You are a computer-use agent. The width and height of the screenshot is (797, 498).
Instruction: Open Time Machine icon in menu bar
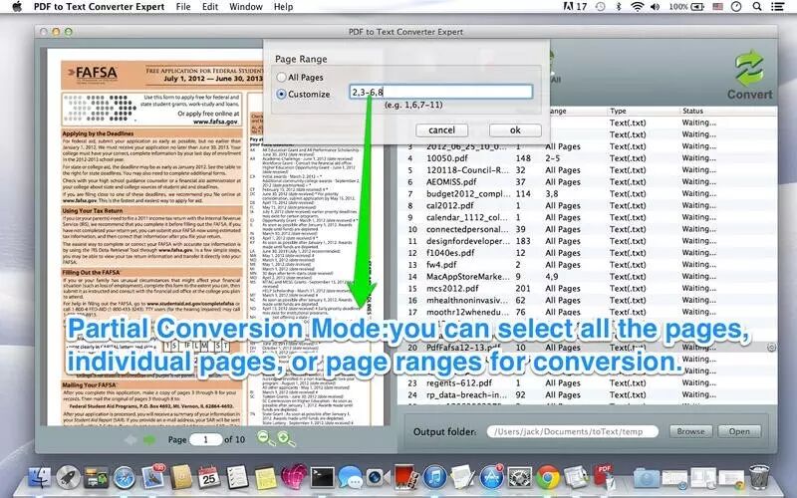click(x=601, y=7)
